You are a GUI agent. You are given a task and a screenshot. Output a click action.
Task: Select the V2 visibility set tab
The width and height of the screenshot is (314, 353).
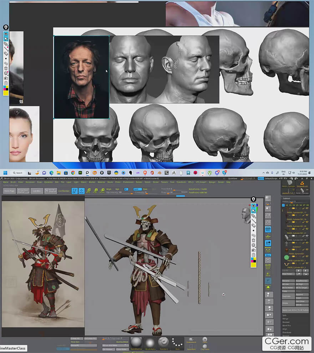(x=287, y=205)
